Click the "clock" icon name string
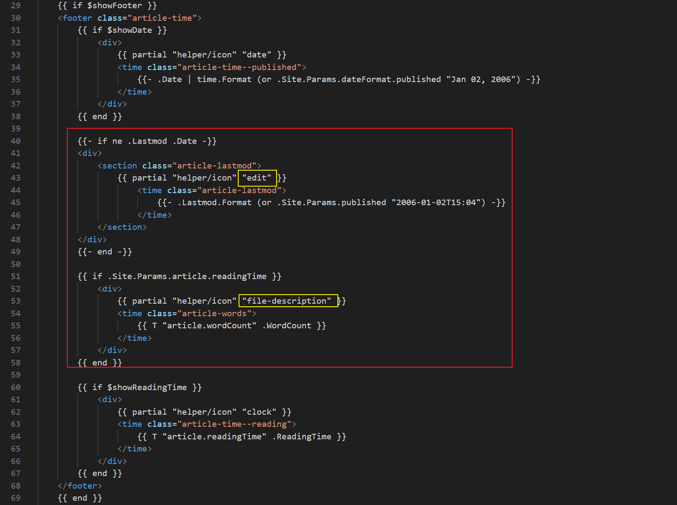This screenshot has height=505, width=677. click(259, 412)
